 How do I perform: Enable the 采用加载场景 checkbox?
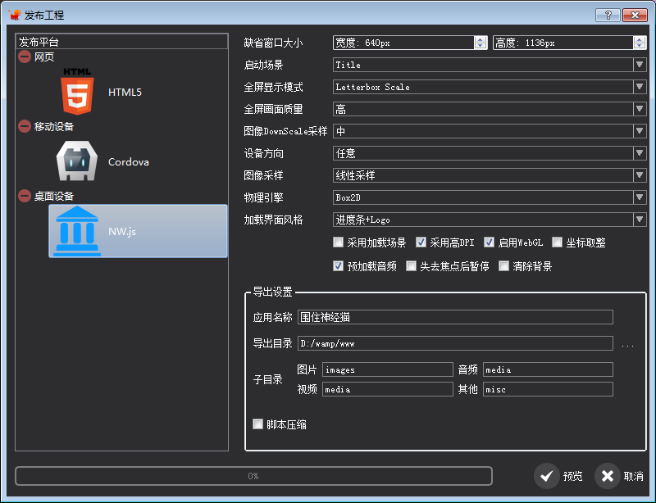point(339,242)
